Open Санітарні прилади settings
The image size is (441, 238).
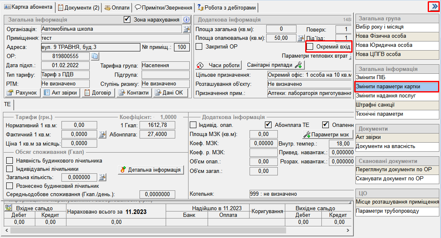276,65
